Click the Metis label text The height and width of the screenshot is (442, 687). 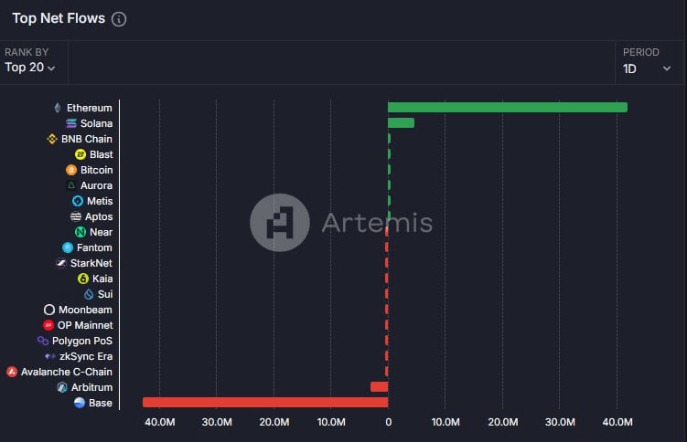click(100, 201)
